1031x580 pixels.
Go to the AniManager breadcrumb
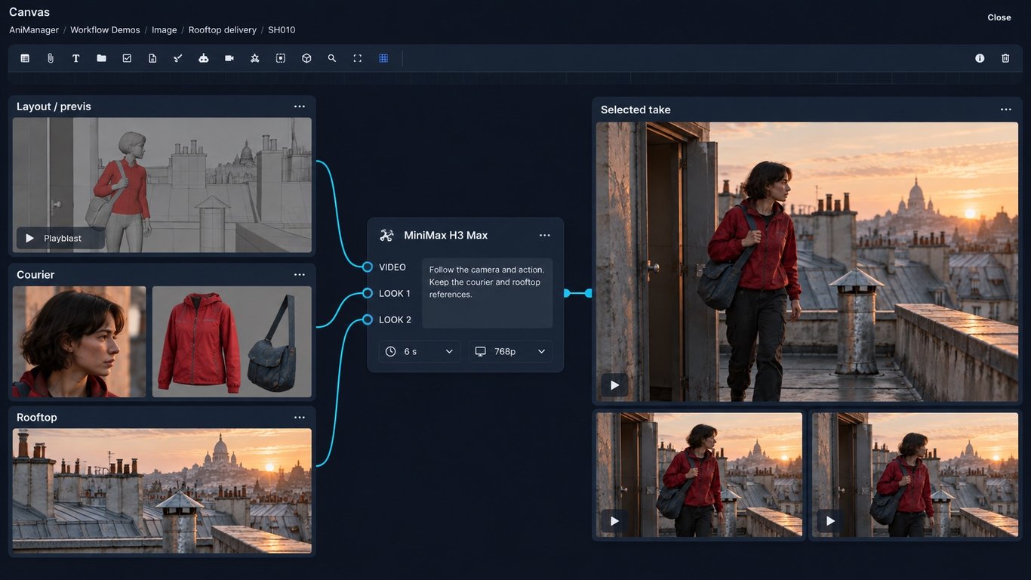coord(34,30)
